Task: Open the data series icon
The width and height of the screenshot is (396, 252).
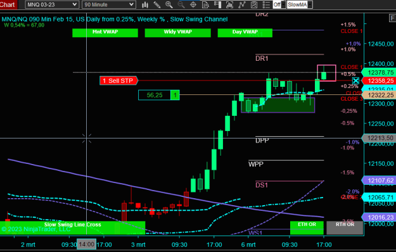Action: pos(229,4)
